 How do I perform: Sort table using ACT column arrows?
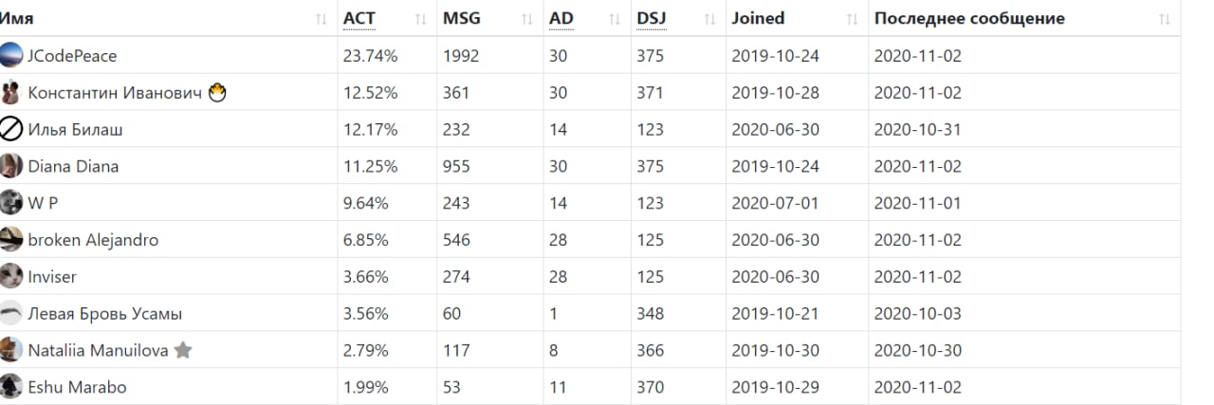[420, 19]
